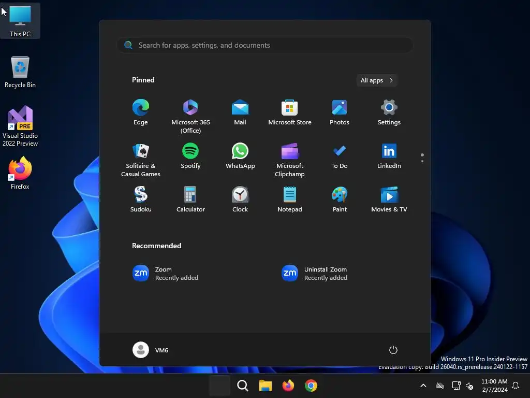Go to next pinned apps page dot

(x=422, y=161)
